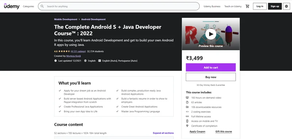
Task: Click the star rating icons
Action: click(x=64, y=51)
